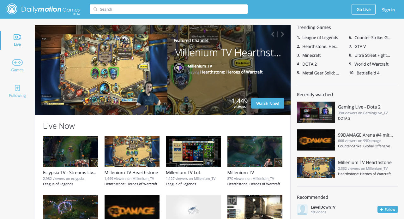Click the 2,982 viewers on eclypsia text

63,179
